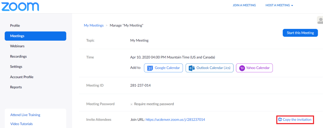
Task: Click the copy invitation share icon
Action: (x=280, y=119)
